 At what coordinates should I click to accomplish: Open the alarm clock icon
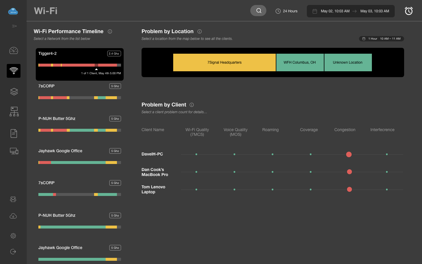409,11
